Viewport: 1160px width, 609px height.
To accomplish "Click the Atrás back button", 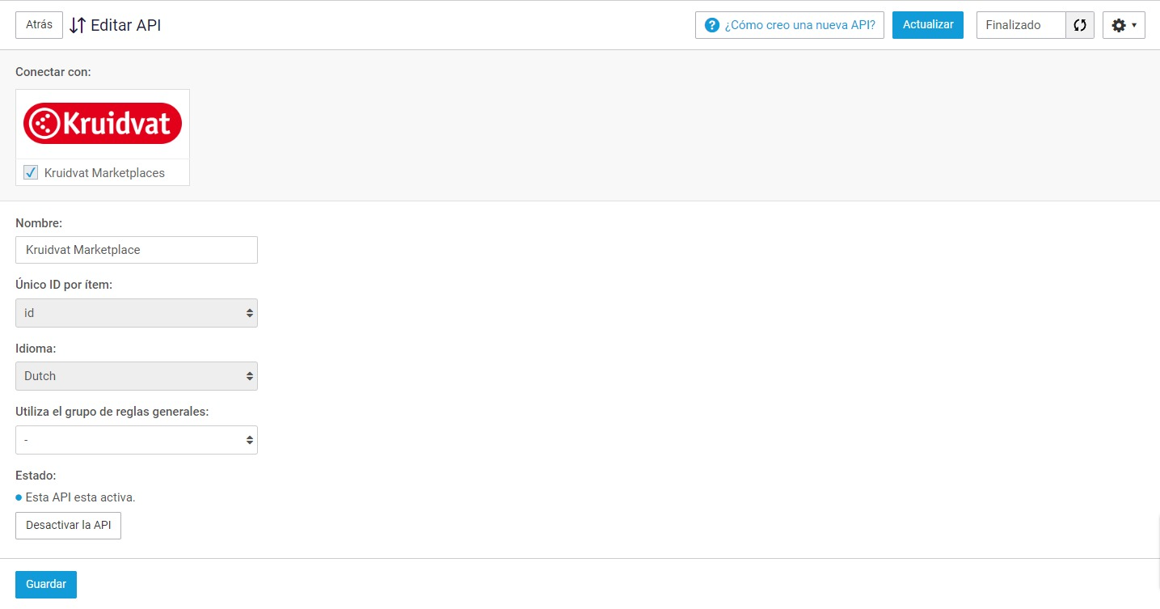I will [39, 24].
